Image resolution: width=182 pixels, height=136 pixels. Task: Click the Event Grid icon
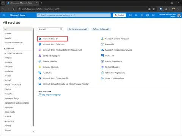(102, 44)
